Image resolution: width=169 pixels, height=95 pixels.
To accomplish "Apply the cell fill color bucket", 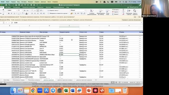I will click(23, 13).
